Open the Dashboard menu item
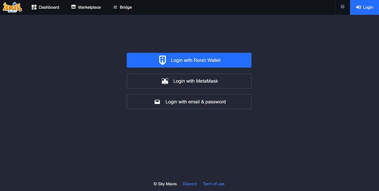The height and width of the screenshot is (191, 379). (49, 7)
